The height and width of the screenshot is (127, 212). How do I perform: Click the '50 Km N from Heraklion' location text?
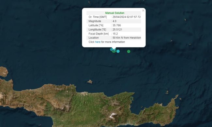pyautogui.click(x=127, y=38)
